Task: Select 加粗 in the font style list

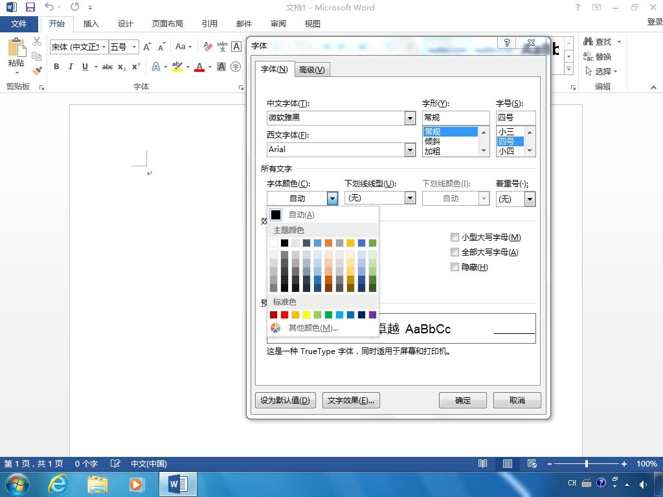Action: 451,151
